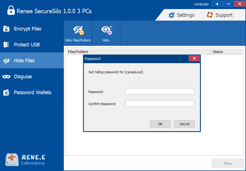Switch to Hide Files section
Screen dimensions: 246x171
[x=32, y=60]
